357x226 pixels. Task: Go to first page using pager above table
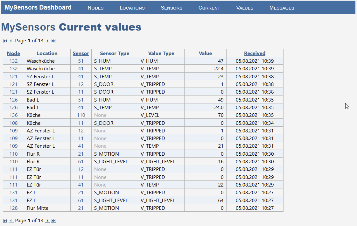tap(5, 41)
